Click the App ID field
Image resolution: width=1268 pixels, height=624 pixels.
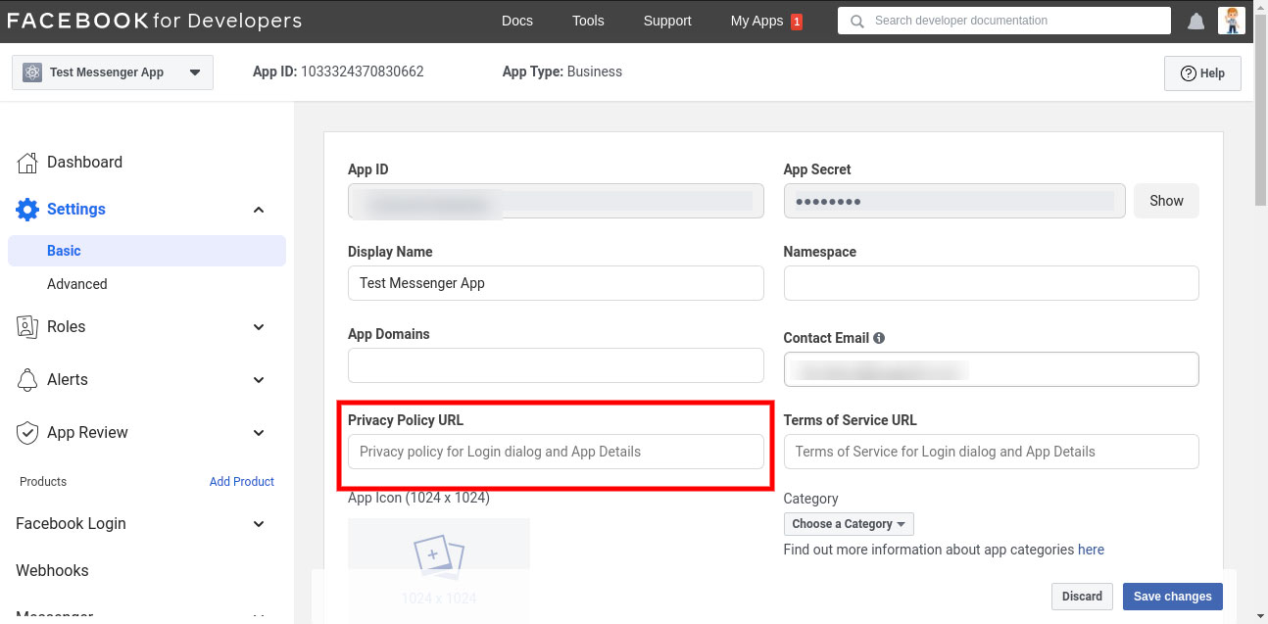click(556, 201)
